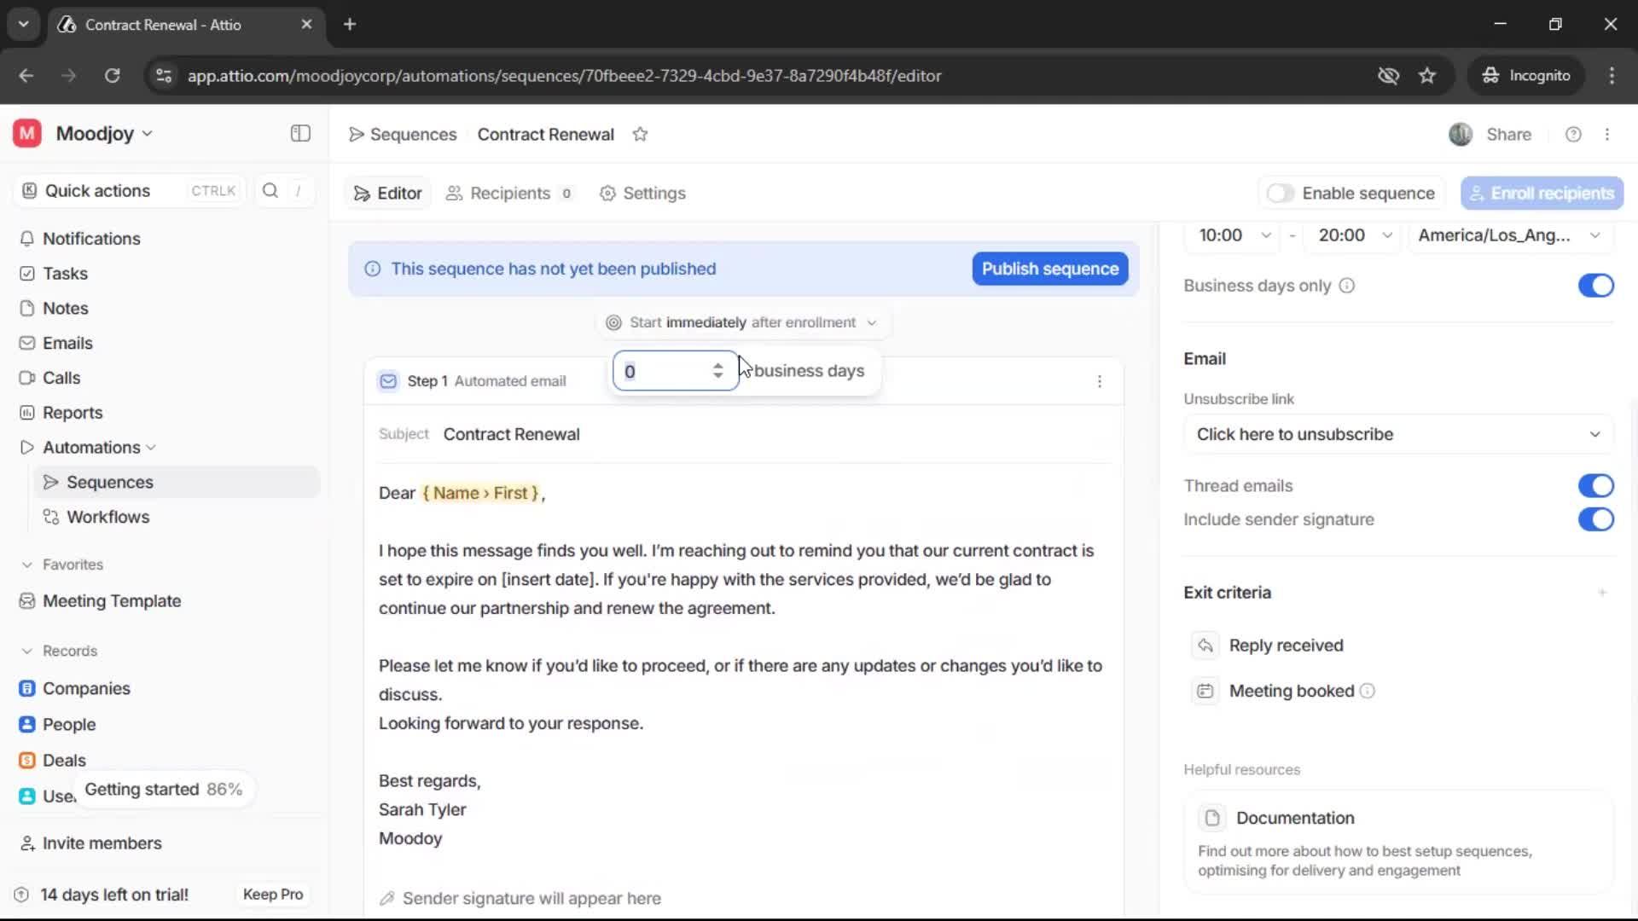Click info icon next to Meeting booked

click(1367, 692)
